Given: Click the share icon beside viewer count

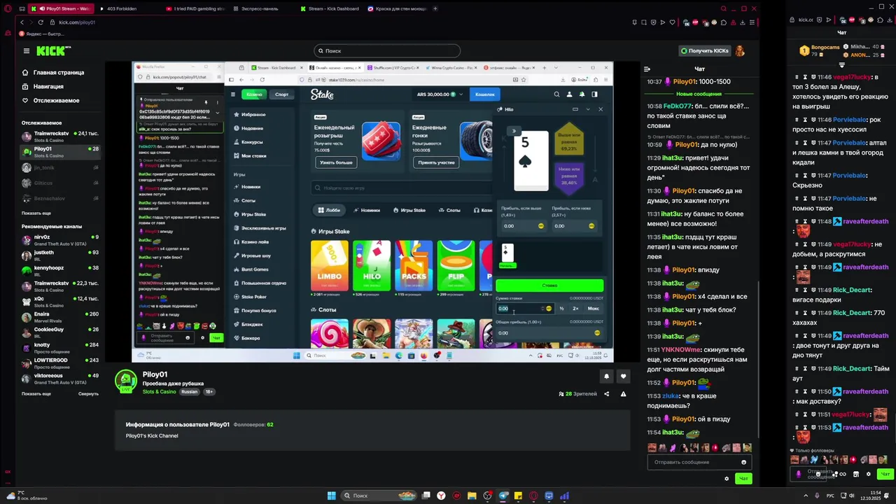Looking at the screenshot, I should (x=606, y=393).
